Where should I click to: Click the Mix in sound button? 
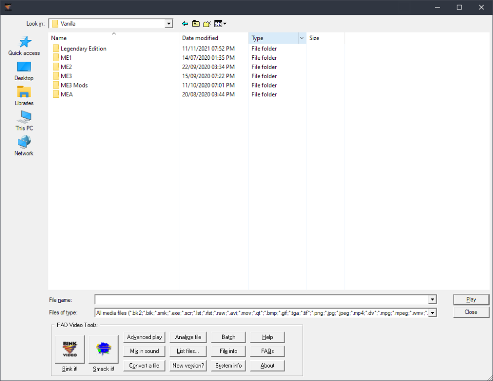[x=144, y=351]
